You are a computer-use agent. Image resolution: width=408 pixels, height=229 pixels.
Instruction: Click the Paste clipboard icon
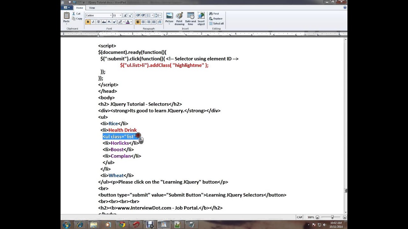tap(66, 15)
